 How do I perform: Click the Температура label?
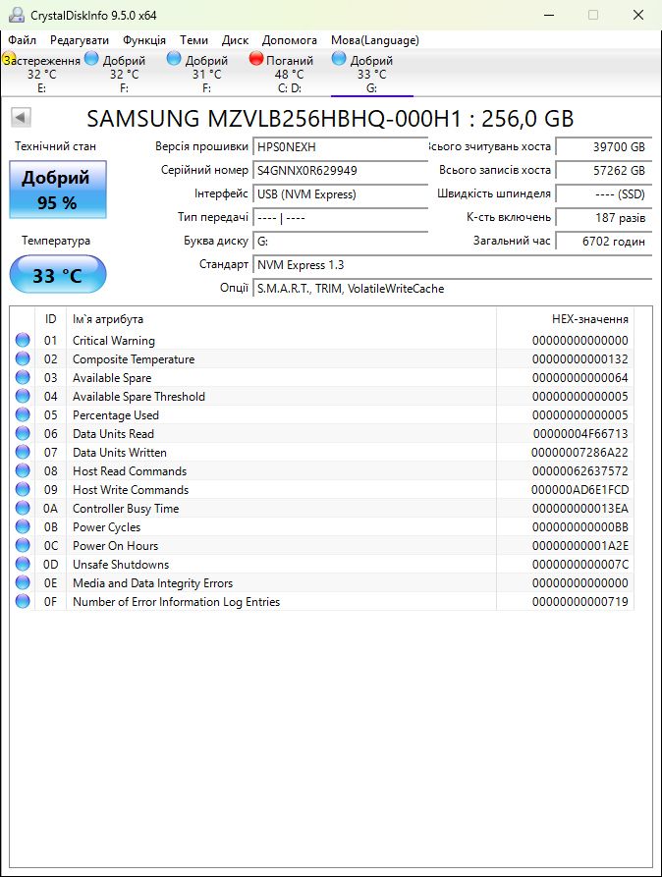pyautogui.click(x=56, y=241)
